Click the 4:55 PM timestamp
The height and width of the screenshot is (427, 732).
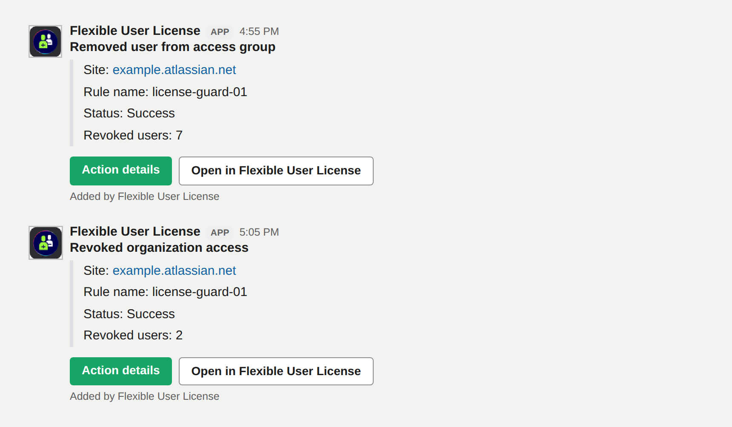[x=259, y=31]
